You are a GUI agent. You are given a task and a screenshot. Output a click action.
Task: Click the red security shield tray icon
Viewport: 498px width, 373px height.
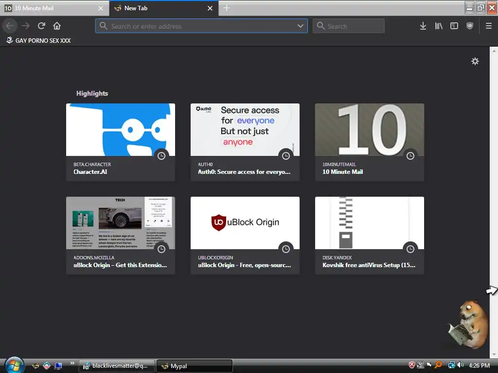(411, 365)
